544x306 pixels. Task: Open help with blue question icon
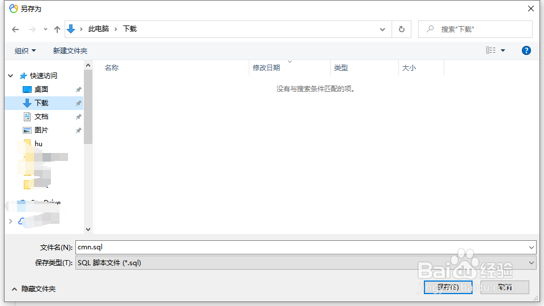tap(526, 50)
